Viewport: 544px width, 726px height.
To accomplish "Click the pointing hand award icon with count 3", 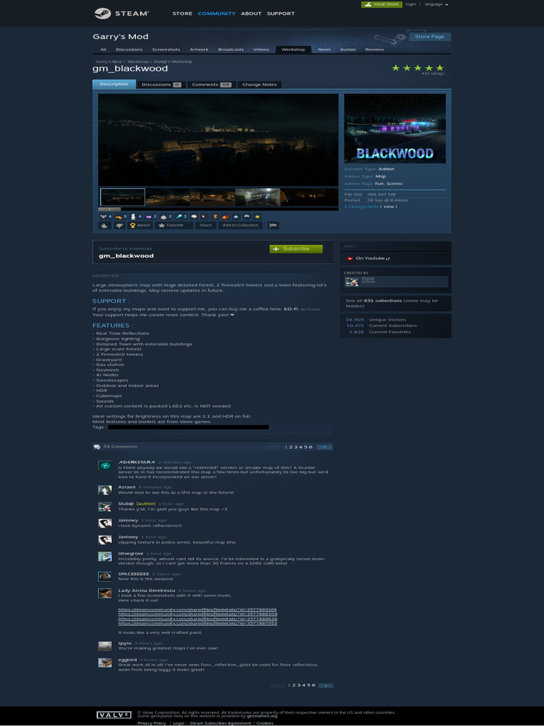I will click(x=121, y=216).
